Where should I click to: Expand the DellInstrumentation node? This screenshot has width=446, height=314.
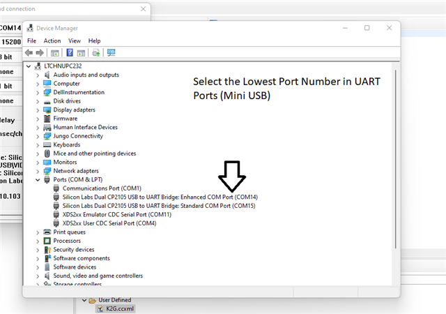[x=38, y=93]
